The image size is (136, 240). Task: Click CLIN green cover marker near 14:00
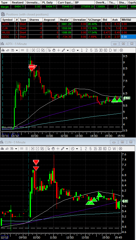[100, 195]
